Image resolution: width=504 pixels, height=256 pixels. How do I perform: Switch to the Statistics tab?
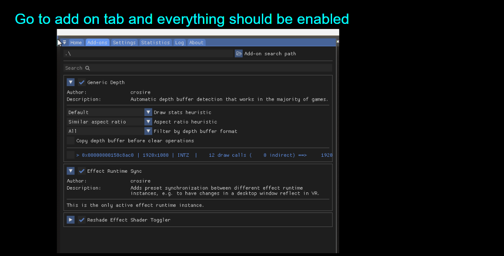(x=155, y=43)
